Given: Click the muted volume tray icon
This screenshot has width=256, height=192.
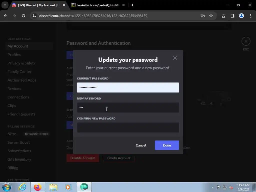Looking at the screenshot, I should 231,187.
